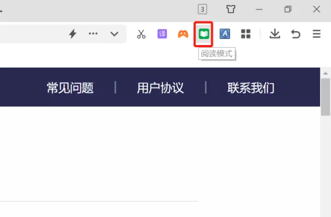Open the 常见问题 page link
Screen dimensions: 331x217
(70, 88)
